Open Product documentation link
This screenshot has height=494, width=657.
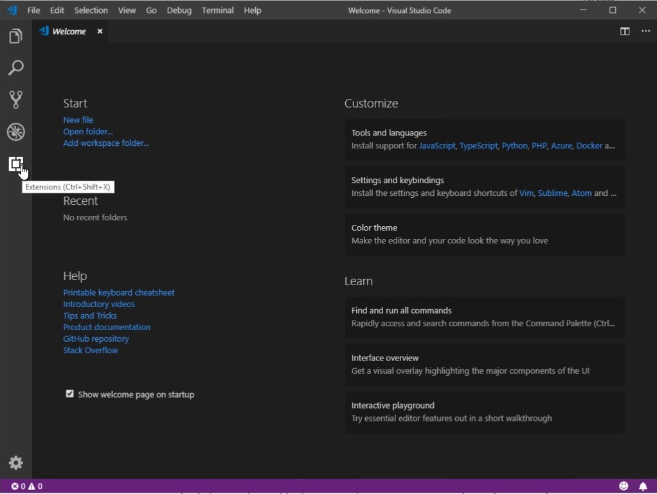click(107, 328)
